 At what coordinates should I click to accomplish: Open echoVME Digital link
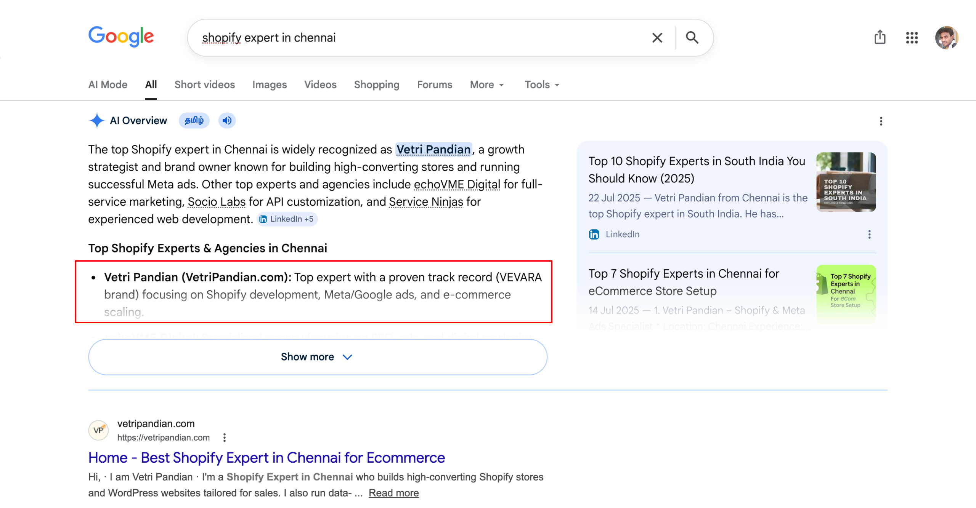(x=457, y=185)
